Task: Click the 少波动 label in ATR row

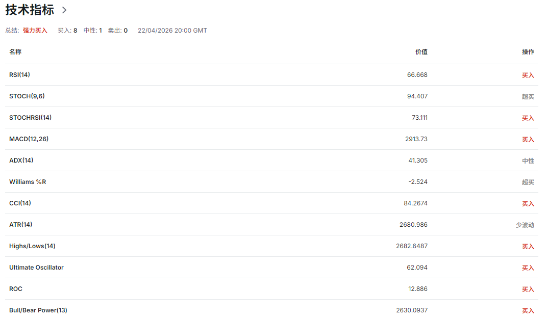Action: tap(525, 225)
